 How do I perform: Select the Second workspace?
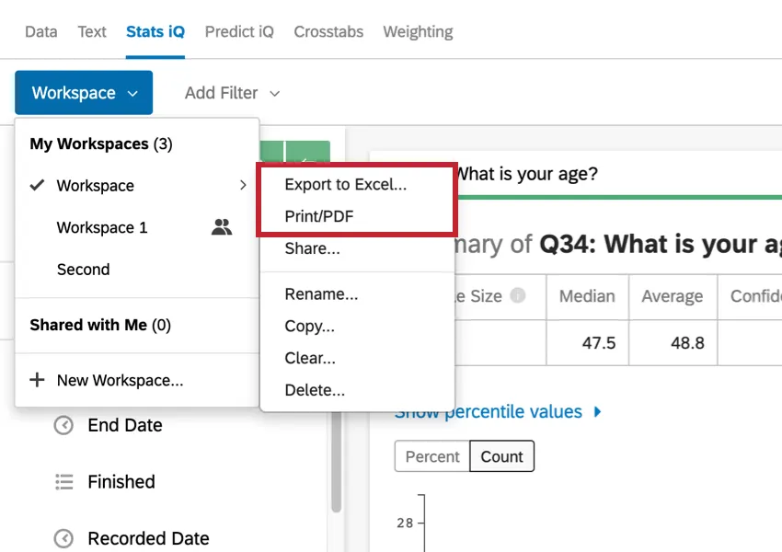(83, 269)
